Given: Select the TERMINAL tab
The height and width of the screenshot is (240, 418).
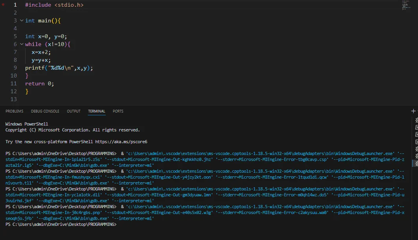Looking at the screenshot, I should (x=96, y=111).
